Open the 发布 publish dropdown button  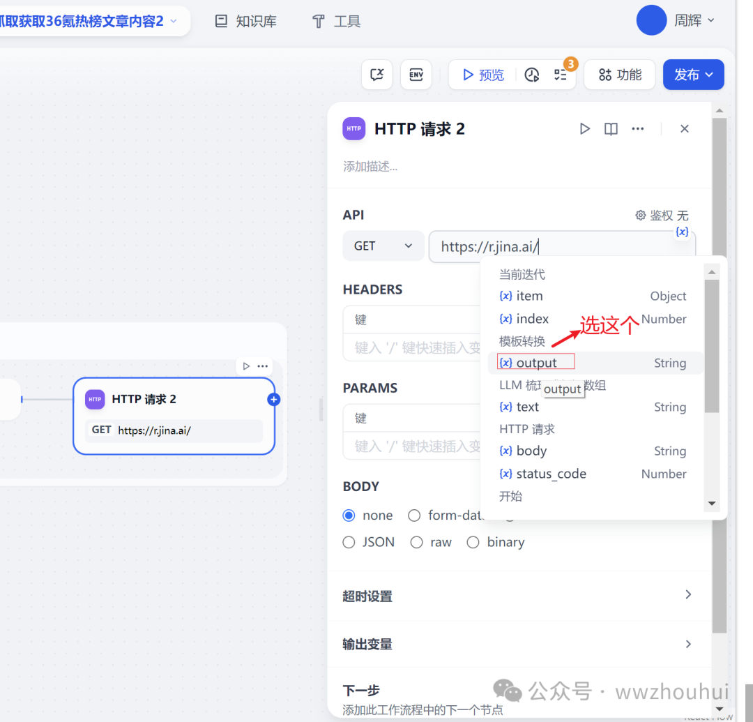pyautogui.click(x=694, y=75)
